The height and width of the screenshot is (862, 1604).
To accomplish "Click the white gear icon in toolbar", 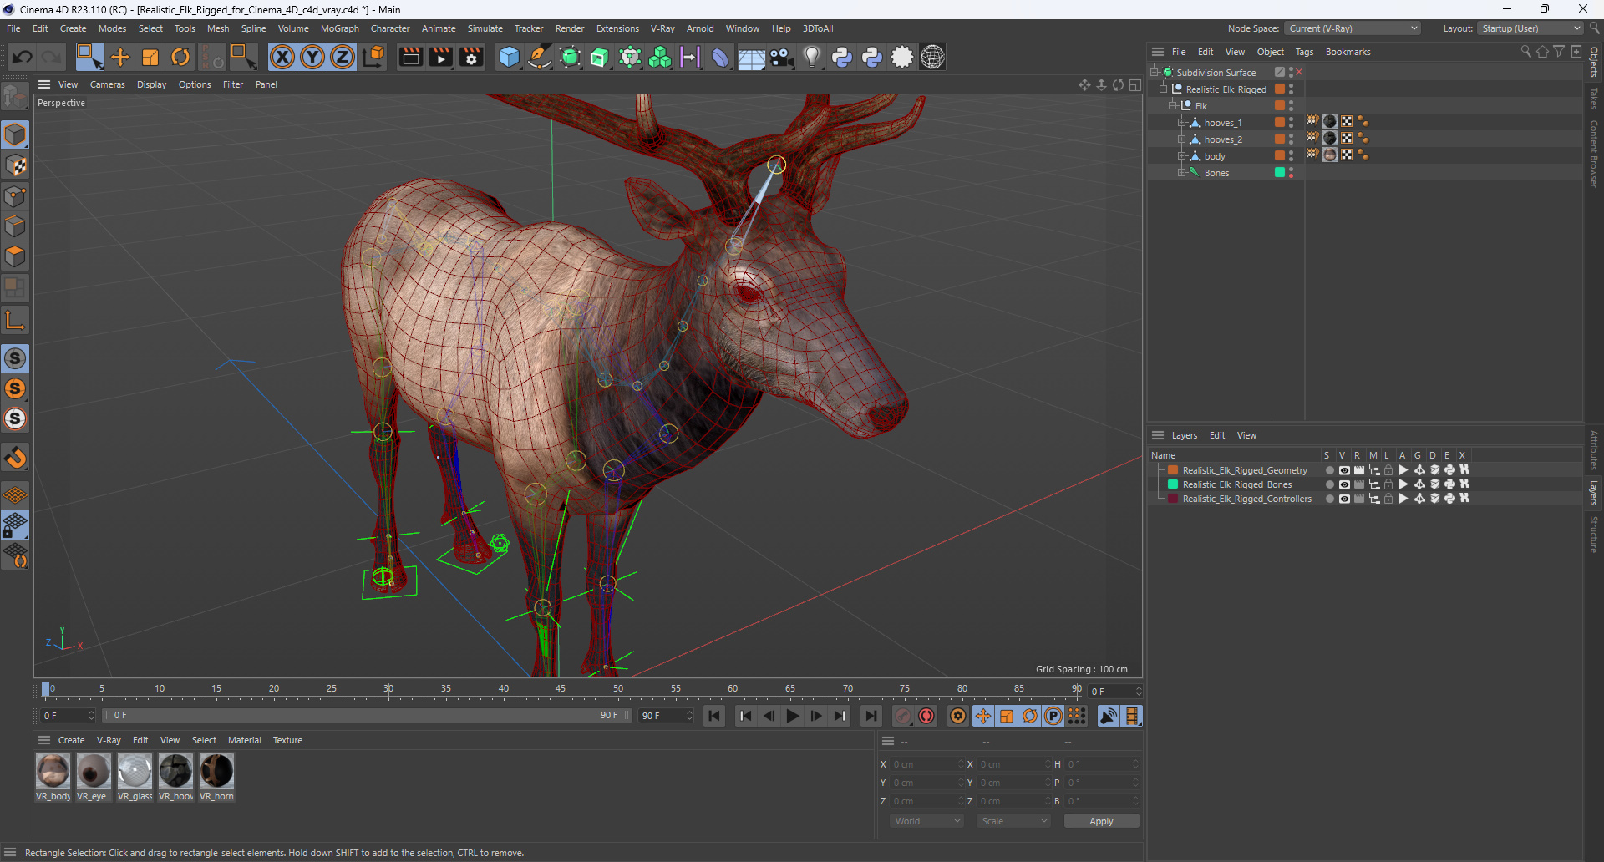I will tap(902, 57).
